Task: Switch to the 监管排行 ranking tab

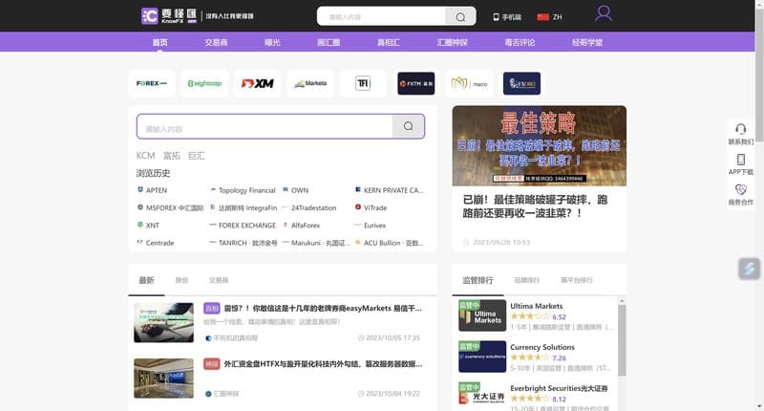Action: point(477,280)
